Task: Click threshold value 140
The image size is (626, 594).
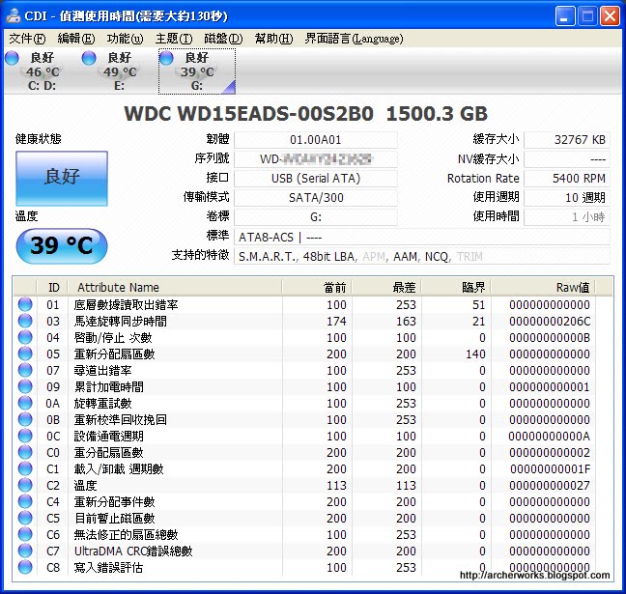Action: point(475,354)
